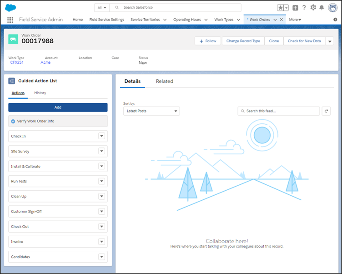This screenshot has height=274, width=342.
Task: Open the favorites list dropdown arrow
Action: 286,8
